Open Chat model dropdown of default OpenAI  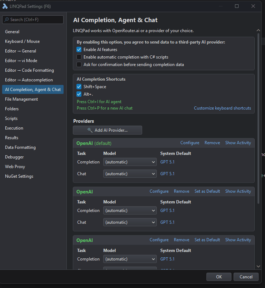pyautogui.click(x=130, y=174)
